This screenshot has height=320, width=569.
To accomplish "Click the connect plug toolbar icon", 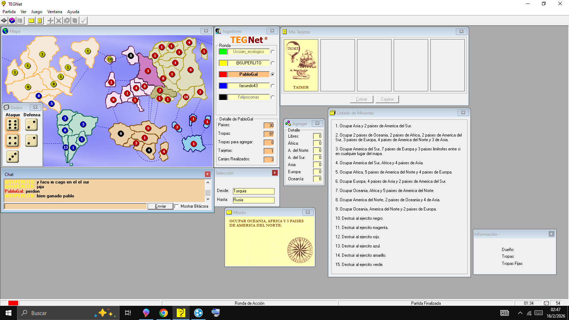I will pos(4,21).
